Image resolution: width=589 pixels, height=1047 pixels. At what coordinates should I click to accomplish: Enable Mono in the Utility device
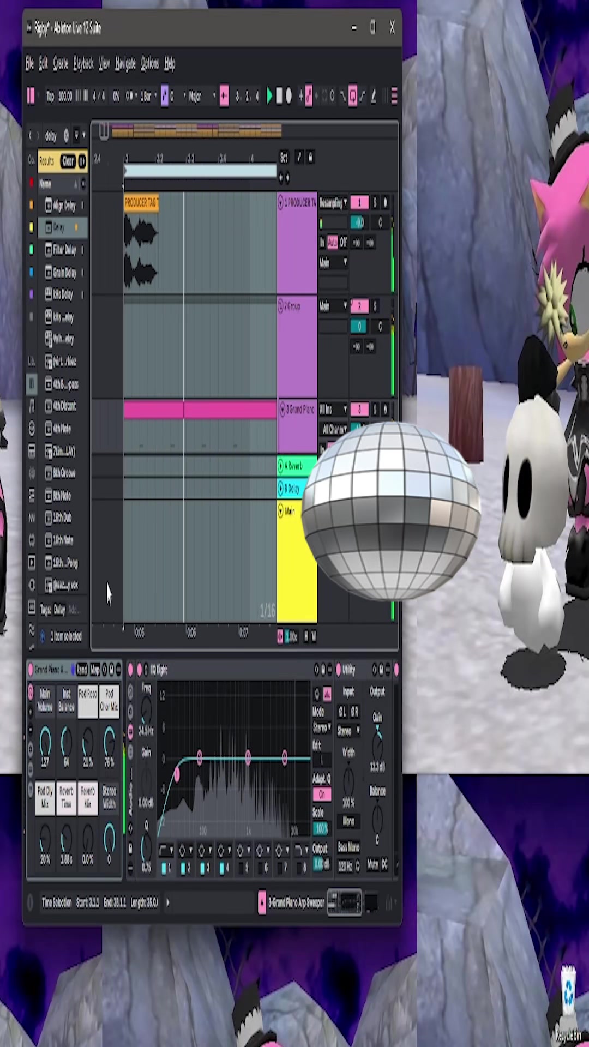[x=349, y=821]
